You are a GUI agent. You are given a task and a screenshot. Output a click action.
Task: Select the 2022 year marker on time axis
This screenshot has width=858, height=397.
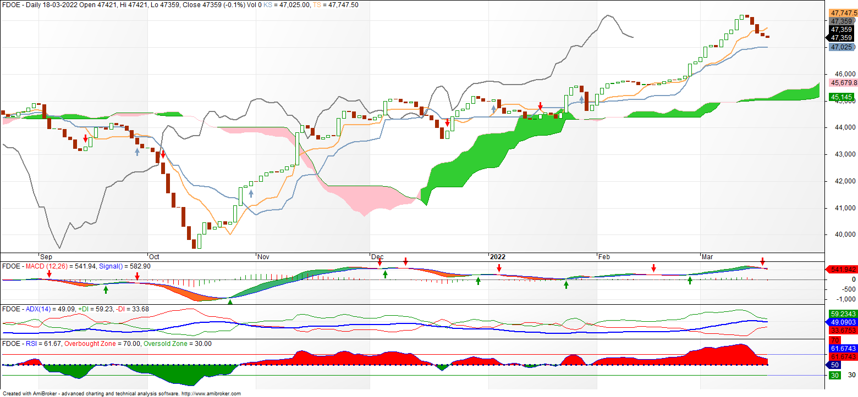pyautogui.click(x=497, y=257)
